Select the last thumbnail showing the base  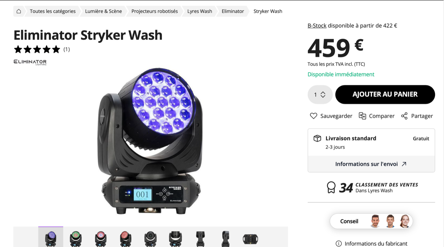click(250, 238)
